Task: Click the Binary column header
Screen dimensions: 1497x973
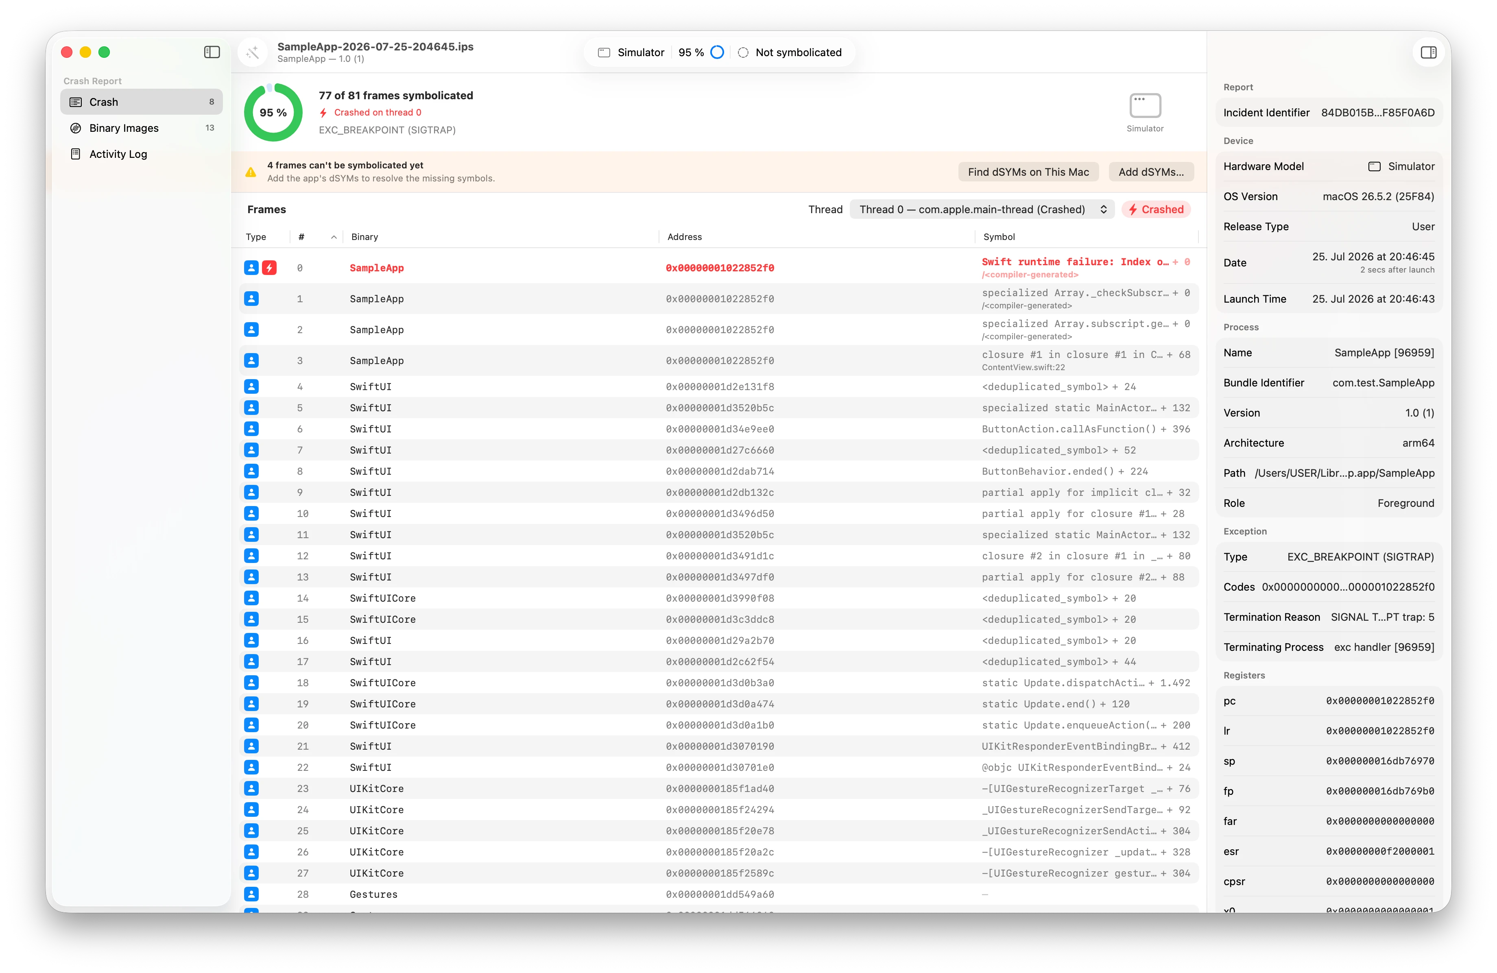Action: (x=365, y=237)
